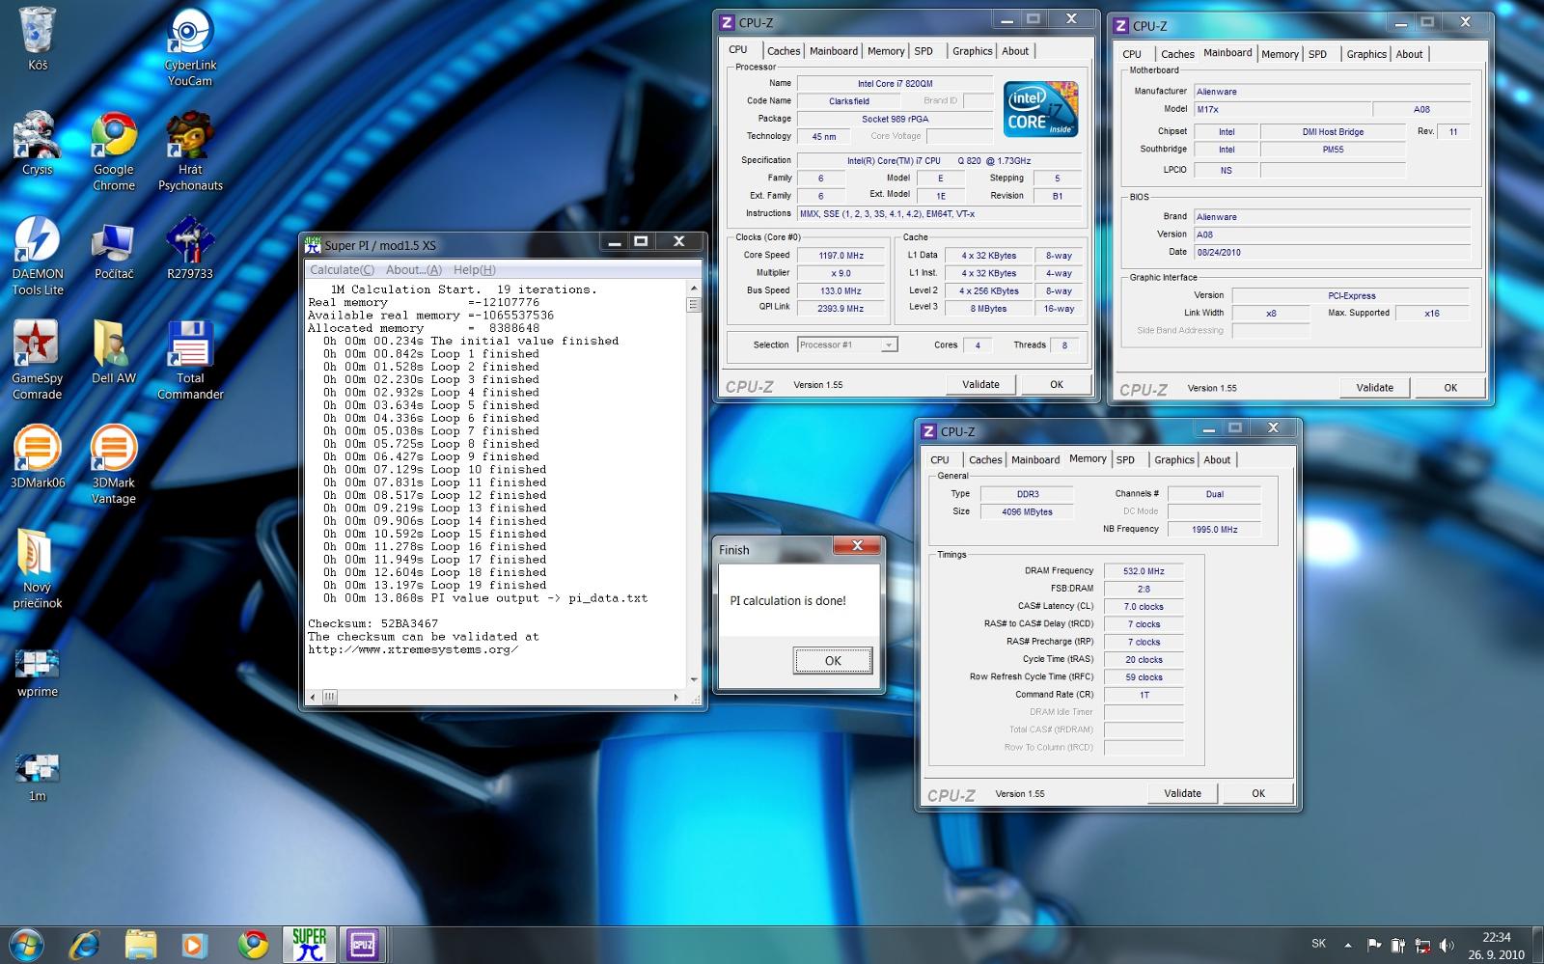Click Super PI vertical scrollbar up arrow
The width and height of the screenshot is (1544, 964).
click(x=693, y=289)
